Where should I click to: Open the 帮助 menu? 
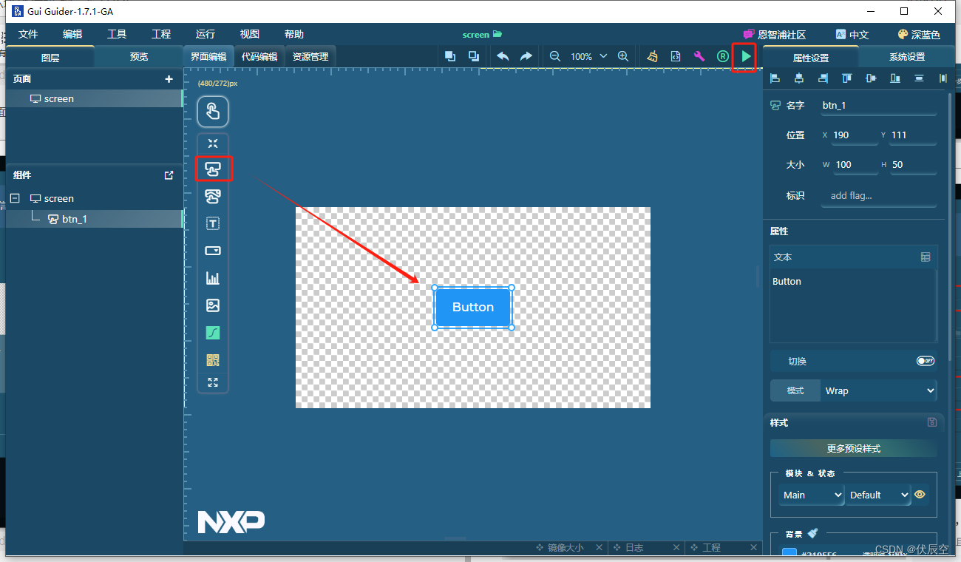[x=294, y=34]
